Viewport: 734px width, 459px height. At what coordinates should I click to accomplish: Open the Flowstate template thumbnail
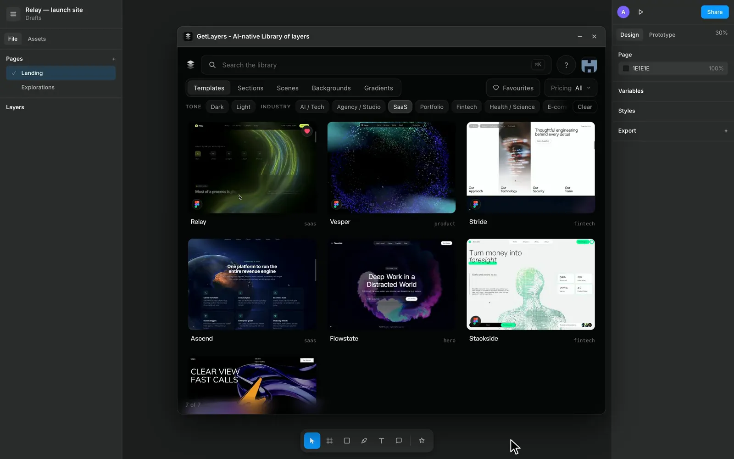pyautogui.click(x=391, y=284)
